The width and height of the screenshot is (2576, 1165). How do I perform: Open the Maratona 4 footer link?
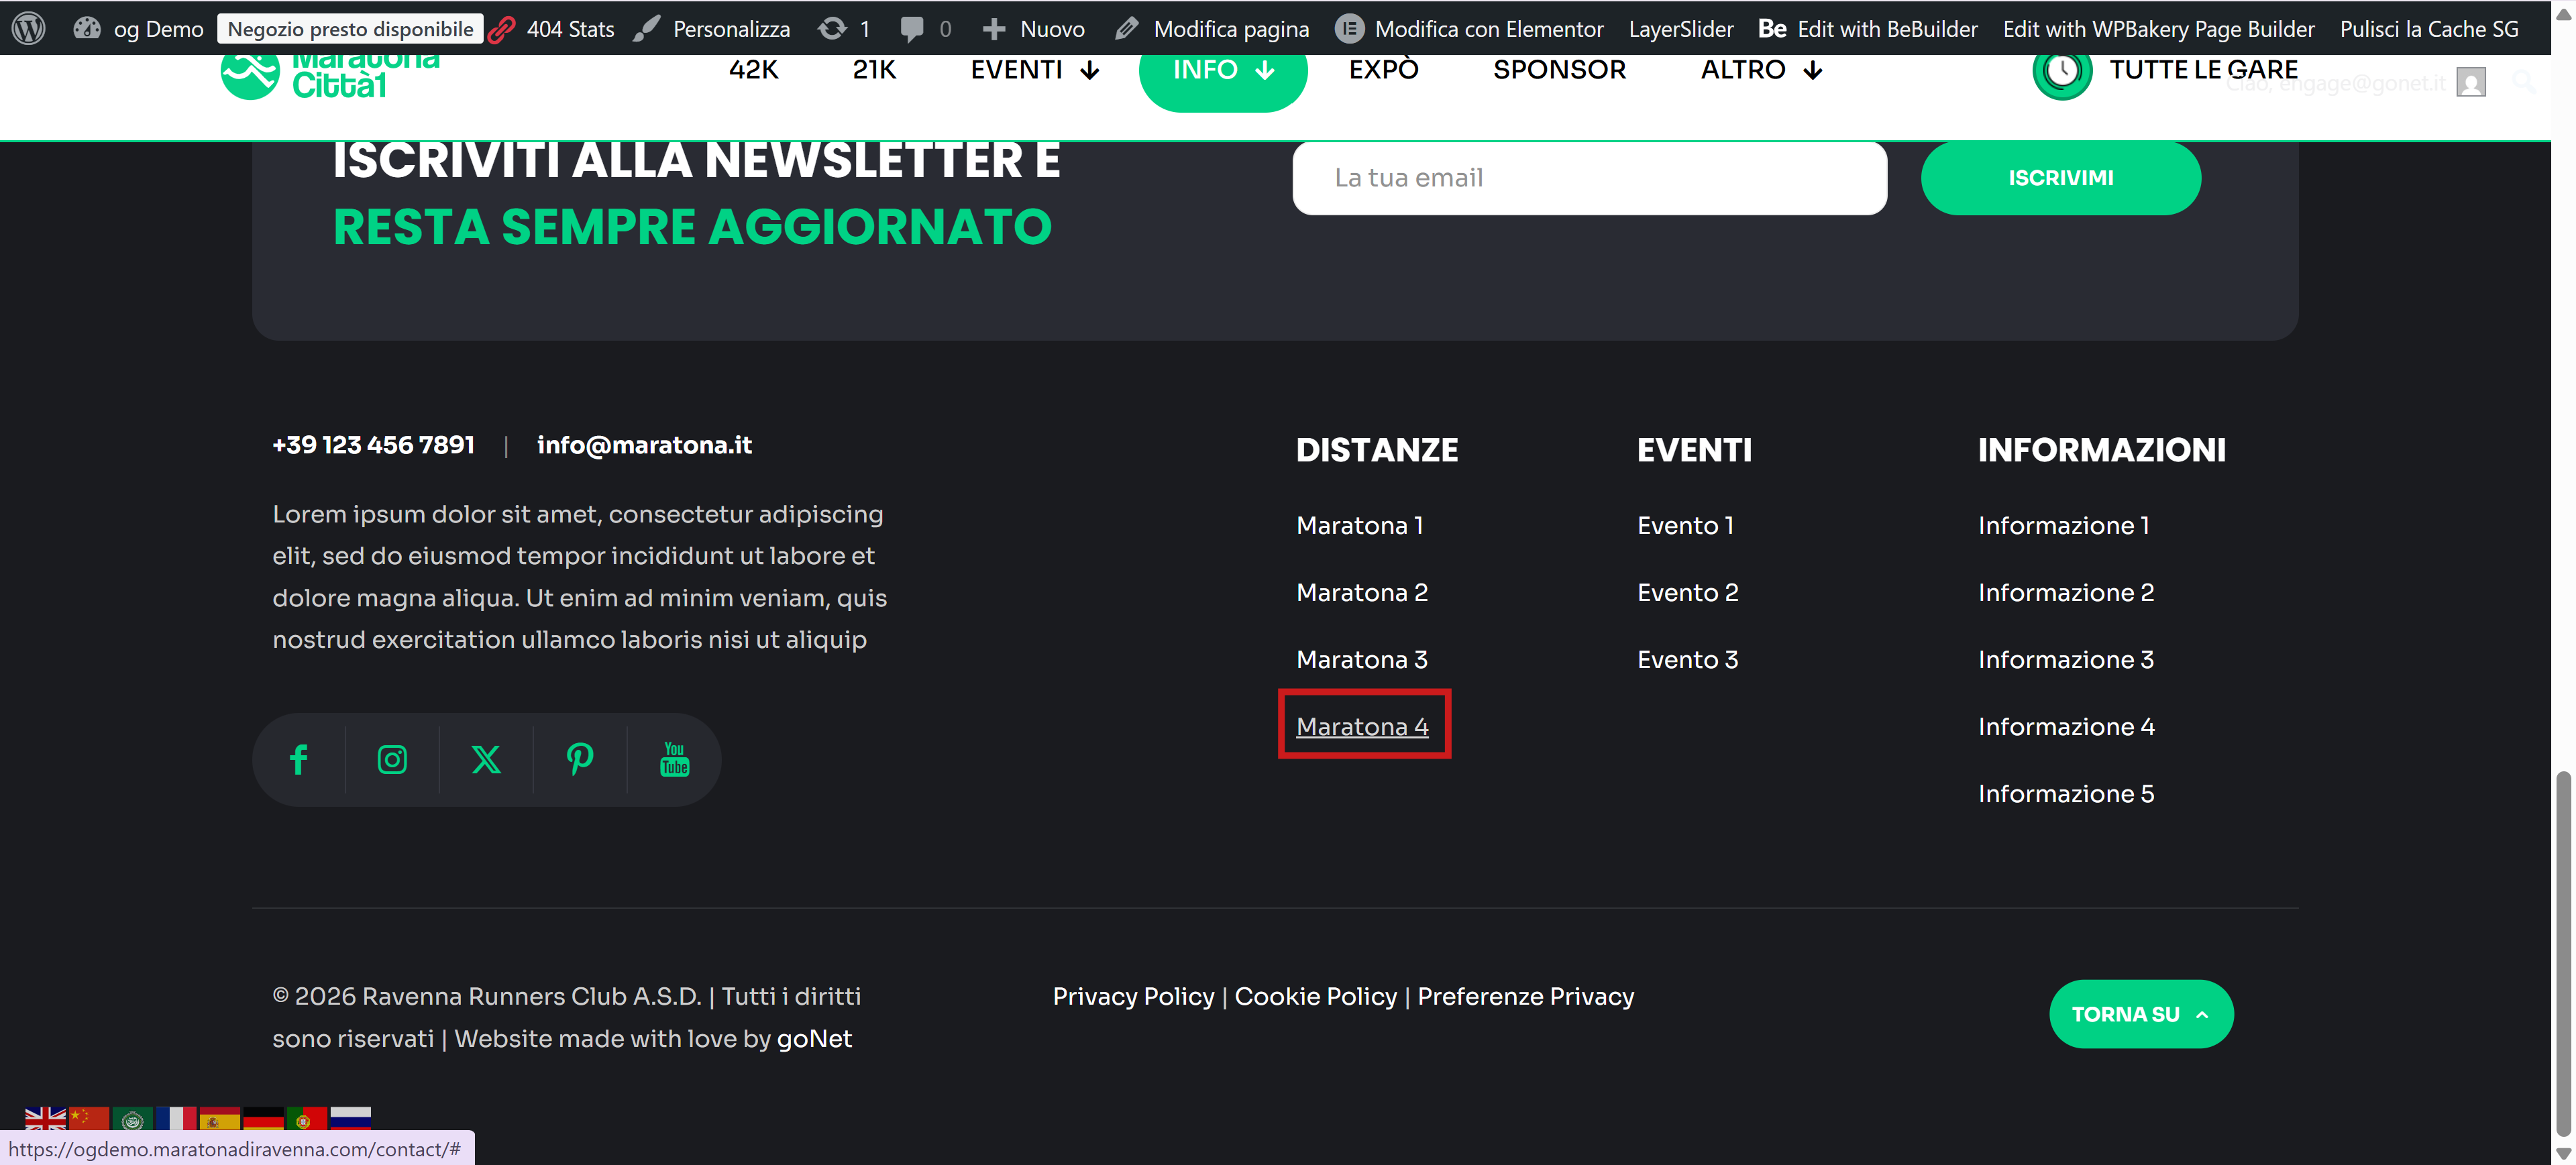(1362, 727)
